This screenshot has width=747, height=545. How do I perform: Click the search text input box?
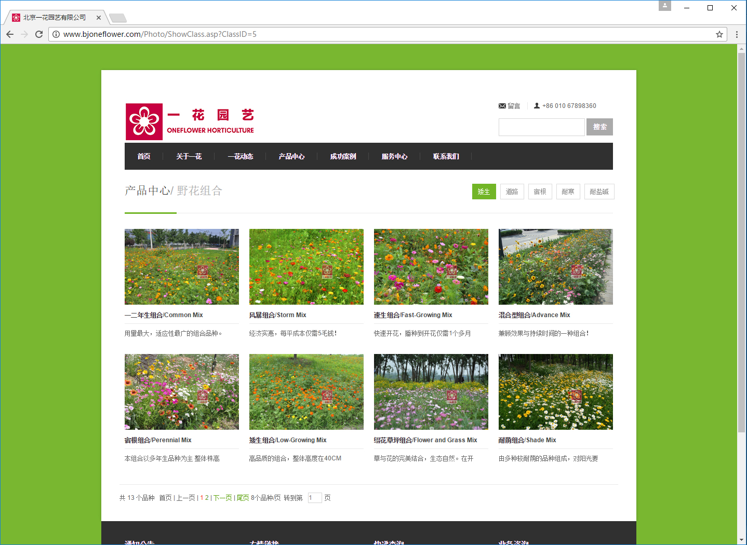(x=541, y=127)
